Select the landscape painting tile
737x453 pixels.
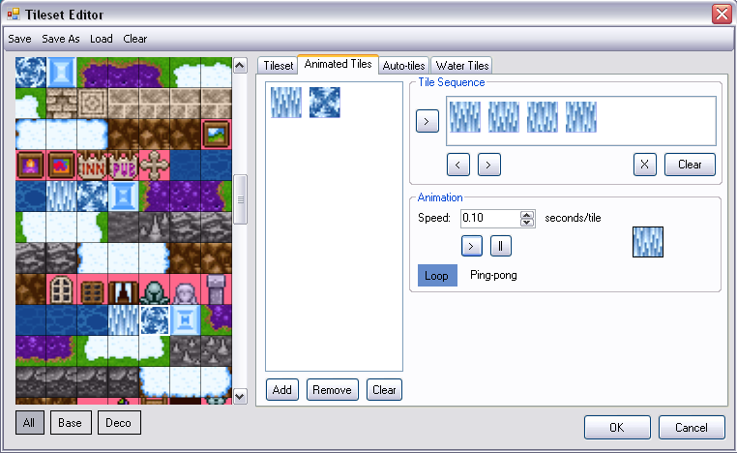217,135
